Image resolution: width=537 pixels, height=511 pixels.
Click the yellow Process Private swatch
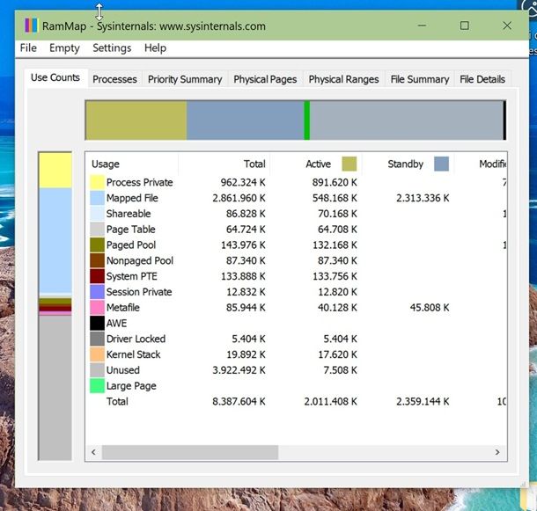97,182
